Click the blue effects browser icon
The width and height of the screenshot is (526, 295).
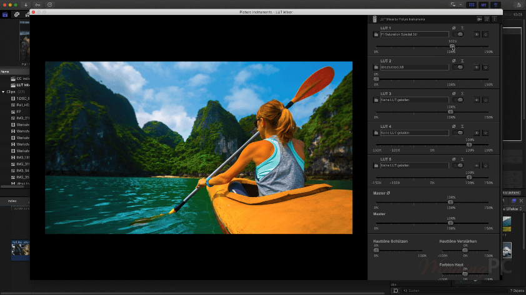pos(514,201)
